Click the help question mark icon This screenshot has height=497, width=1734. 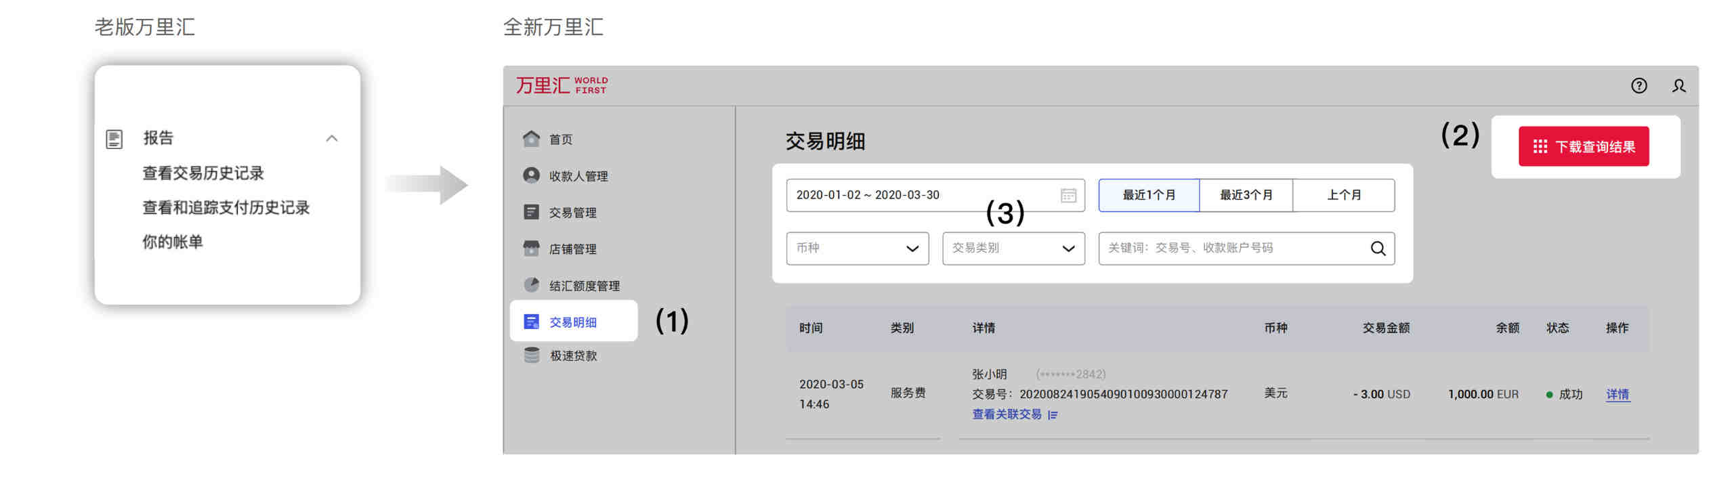click(1638, 86)
